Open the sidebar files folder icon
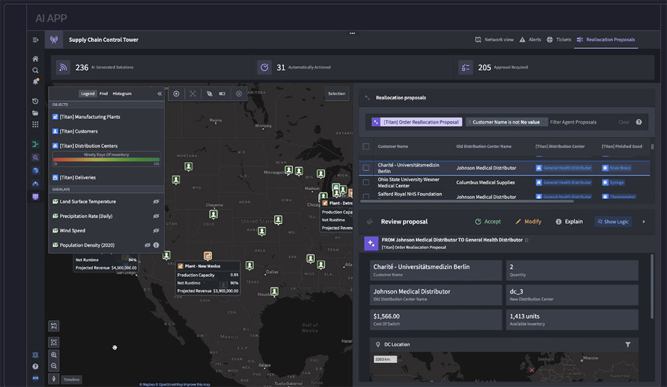 35,113
